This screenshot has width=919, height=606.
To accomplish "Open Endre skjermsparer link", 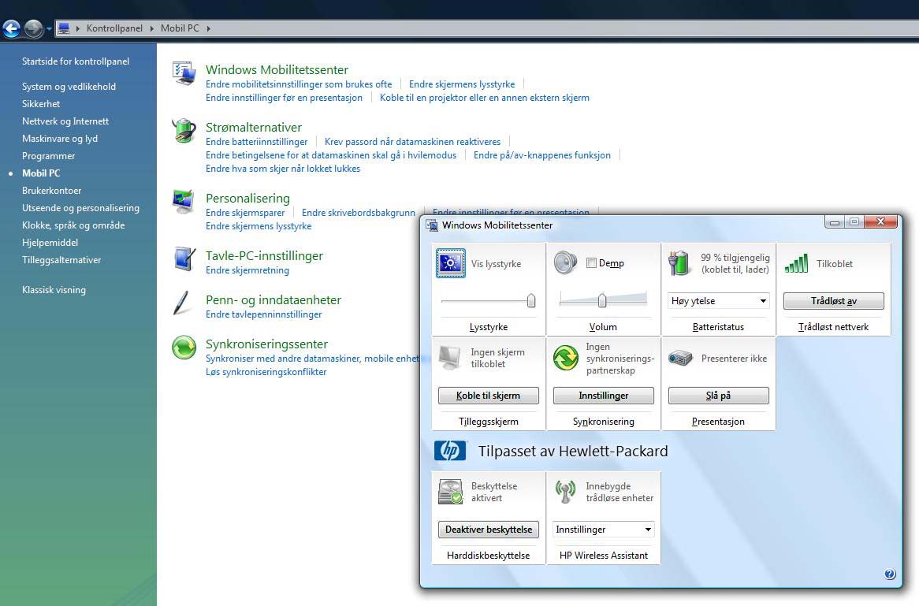I will [245, 213].
